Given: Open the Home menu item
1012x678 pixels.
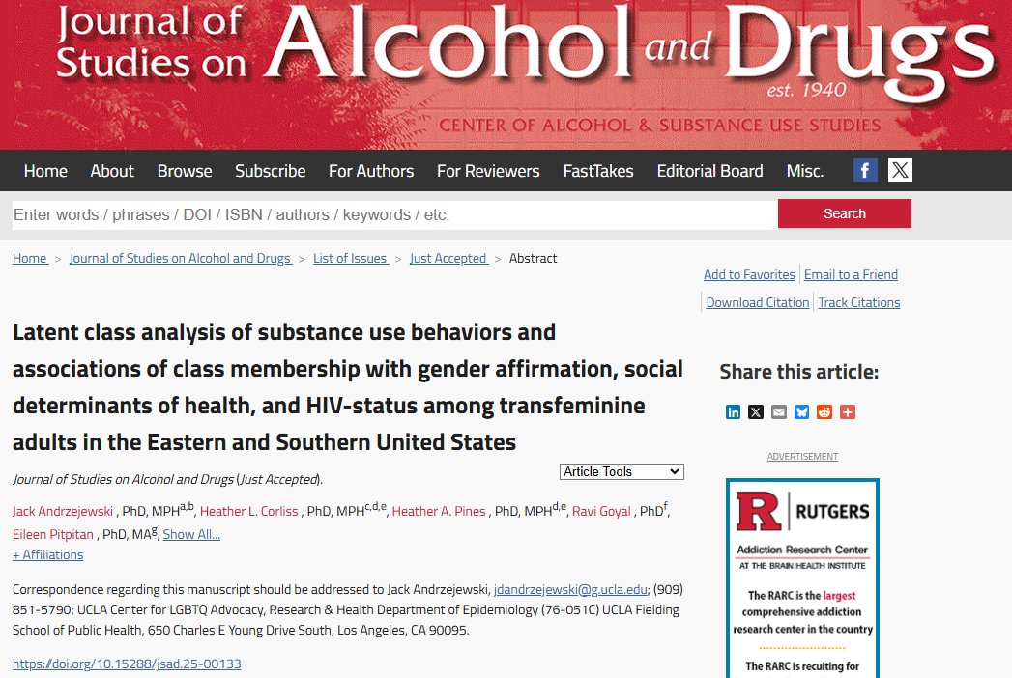Looking at the screenshot, I should click(x=45, y=171).
